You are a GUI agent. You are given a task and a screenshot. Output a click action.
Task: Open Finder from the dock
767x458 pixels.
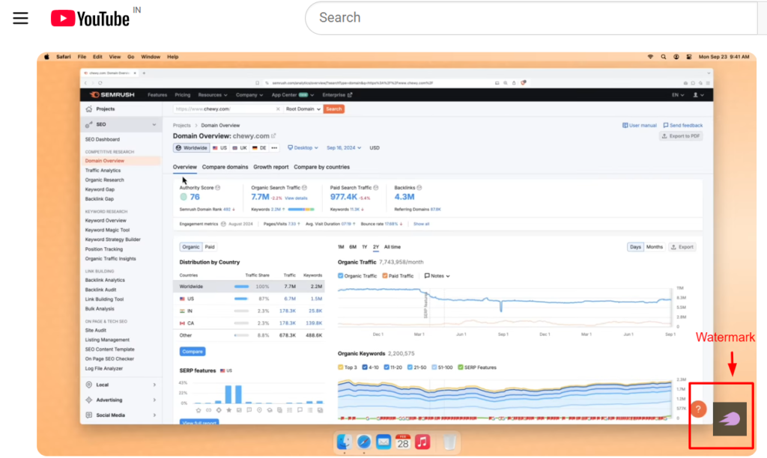coord(345,442)
